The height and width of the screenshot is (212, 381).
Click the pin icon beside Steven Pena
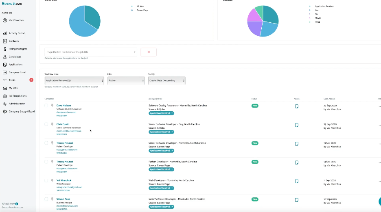(x=52, y=199)
